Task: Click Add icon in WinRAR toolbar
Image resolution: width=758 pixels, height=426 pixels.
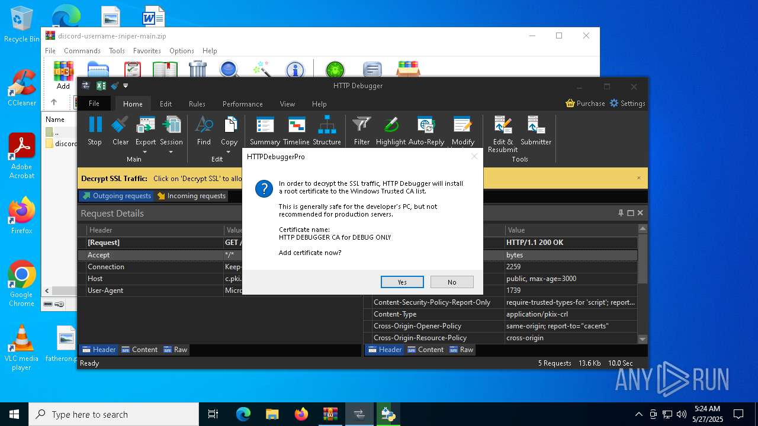Action: tap(63, 75)
